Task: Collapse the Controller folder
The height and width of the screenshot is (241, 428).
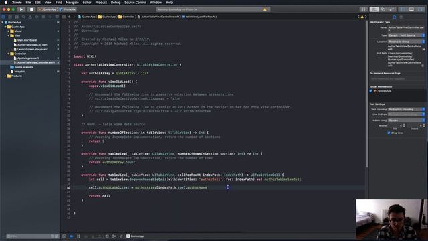Action: point(9,54)
